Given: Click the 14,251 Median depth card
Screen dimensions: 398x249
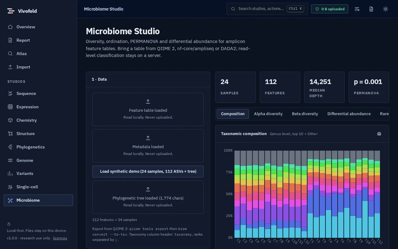Looking at the screenshot, I should coord(324,87).
